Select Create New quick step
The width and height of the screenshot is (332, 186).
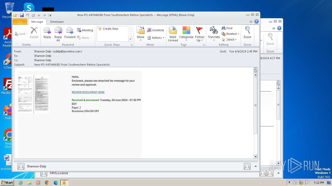pos(111,29)
